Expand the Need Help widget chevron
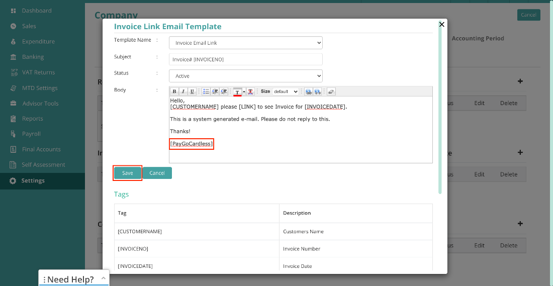553x286 pixels. 104,278
